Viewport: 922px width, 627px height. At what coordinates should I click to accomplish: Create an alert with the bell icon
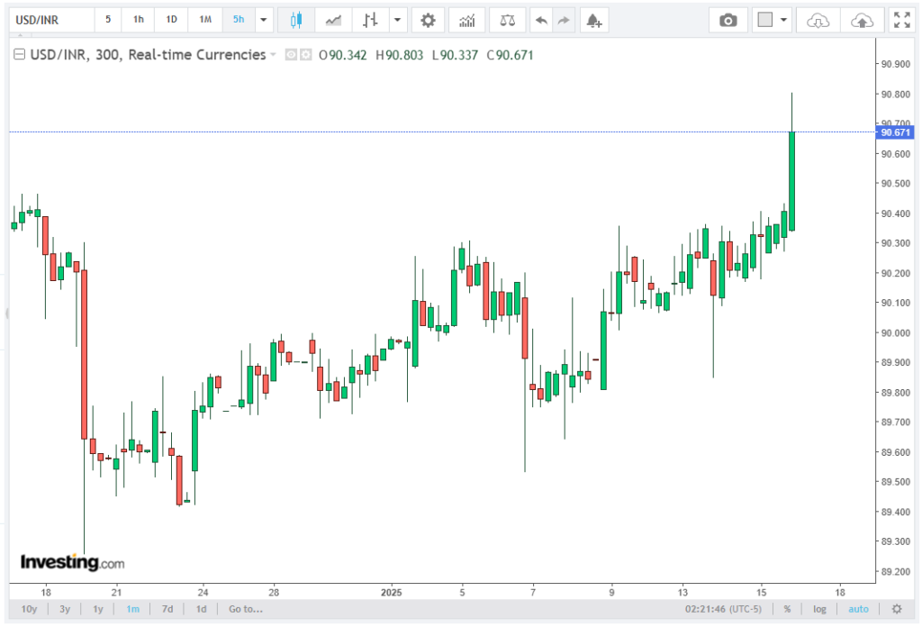coord(592,20)
